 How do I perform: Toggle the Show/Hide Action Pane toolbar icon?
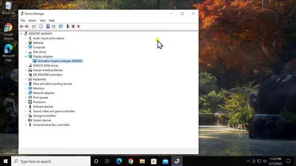[x=54, y=27]
